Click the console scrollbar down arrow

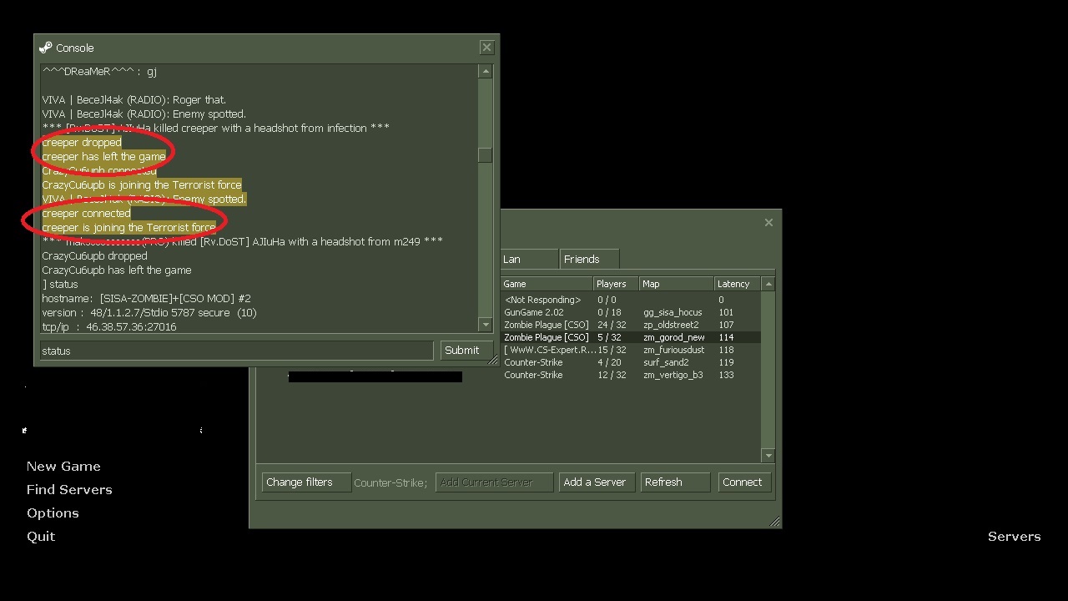(x=485, y=324)
